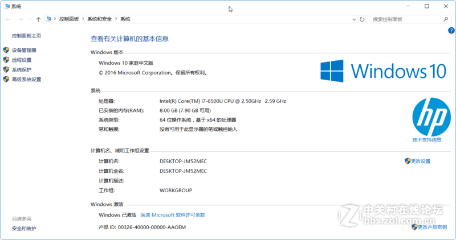Go up one level with the up arrow
The height and width of the screenshot is (240, 456).
(38, 19)
